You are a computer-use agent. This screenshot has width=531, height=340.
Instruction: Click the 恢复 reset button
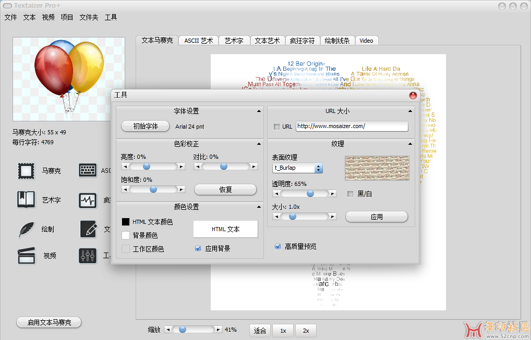(225, 190)
